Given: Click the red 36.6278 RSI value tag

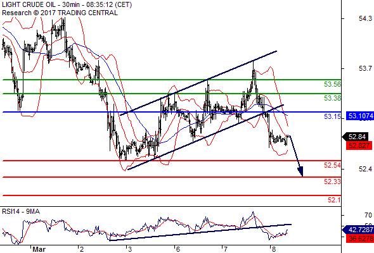Looking at the screenshot, I should coord(360,238).
